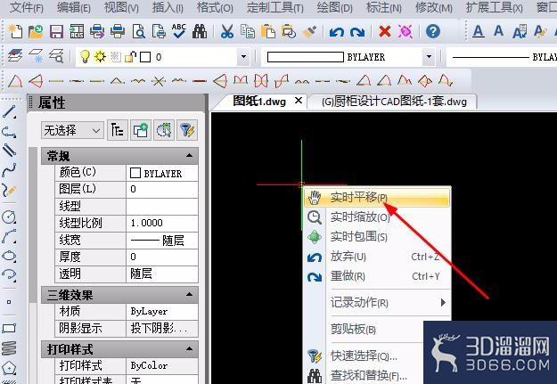The height and width of the screenshot is (384, 557).
Task: Select the Arc tool in the left toolbar
Action: 9,236
